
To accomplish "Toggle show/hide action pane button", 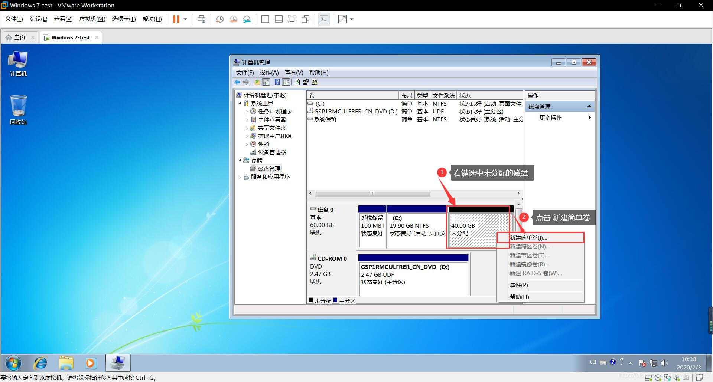I will (286, 82).
